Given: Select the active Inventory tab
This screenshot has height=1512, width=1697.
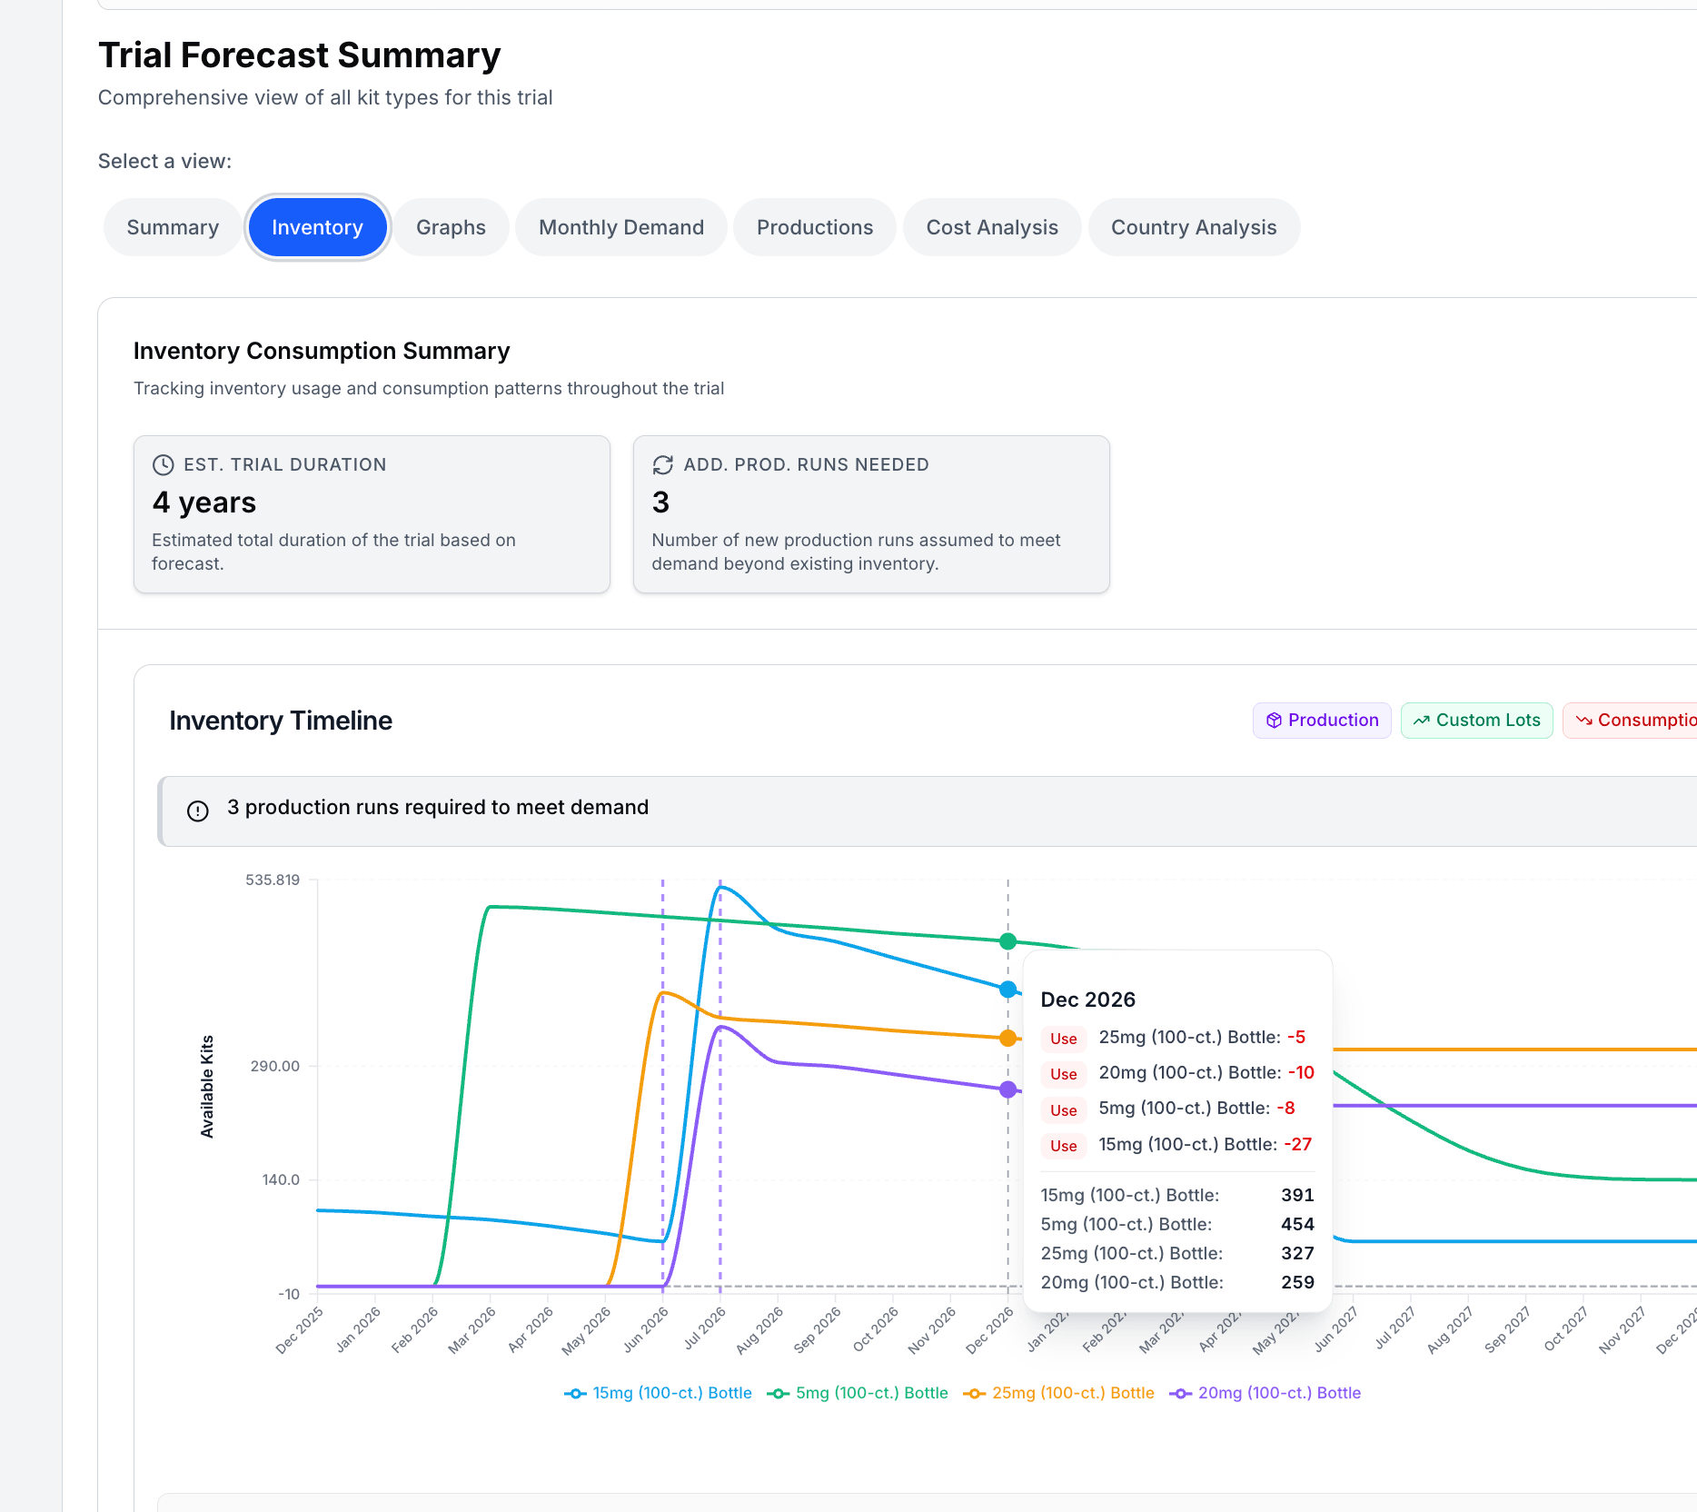Looking at the screenshot, I should coord(317,227).
